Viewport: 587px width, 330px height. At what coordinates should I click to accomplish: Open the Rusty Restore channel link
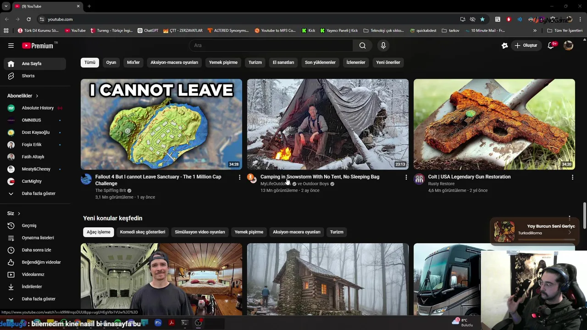tap(441, 184)
